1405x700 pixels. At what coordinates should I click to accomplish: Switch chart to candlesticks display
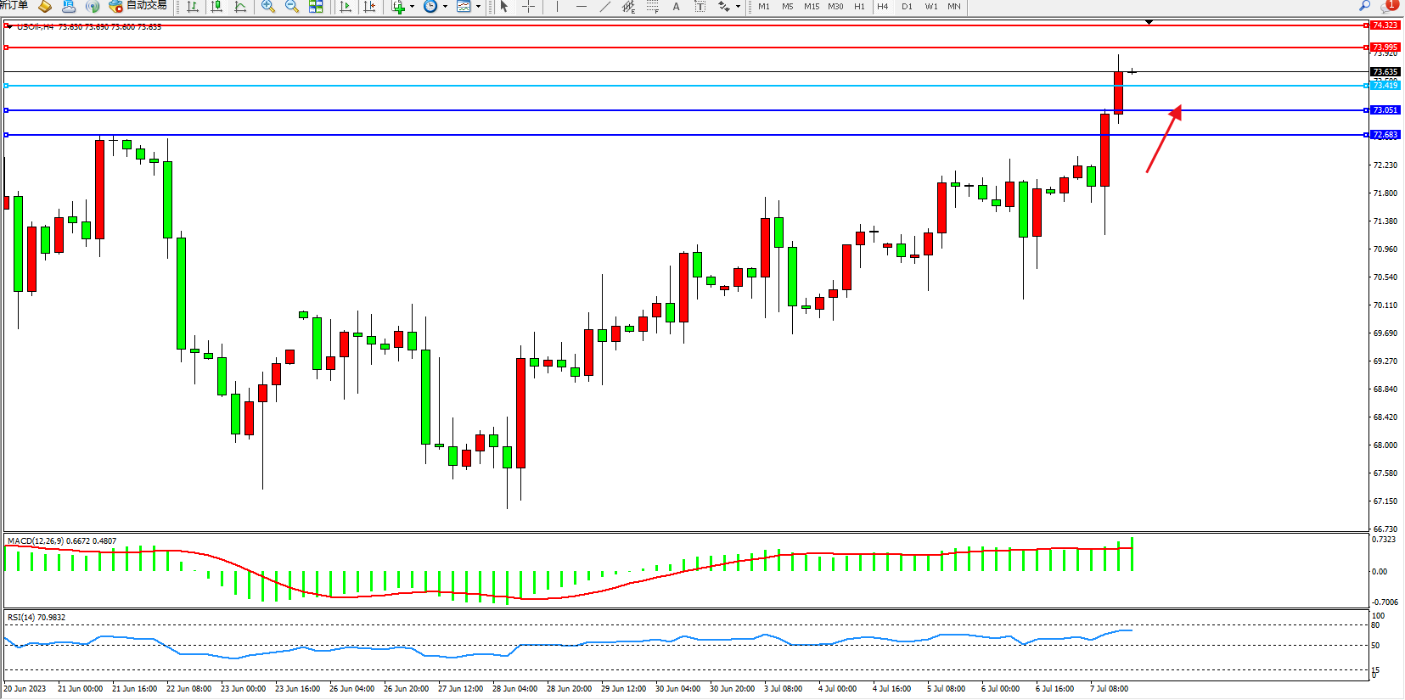(x=217, y=7)
